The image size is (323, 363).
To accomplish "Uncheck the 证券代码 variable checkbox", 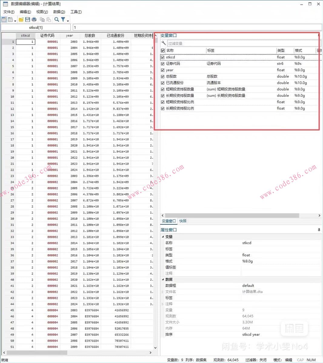I will 163,64.
